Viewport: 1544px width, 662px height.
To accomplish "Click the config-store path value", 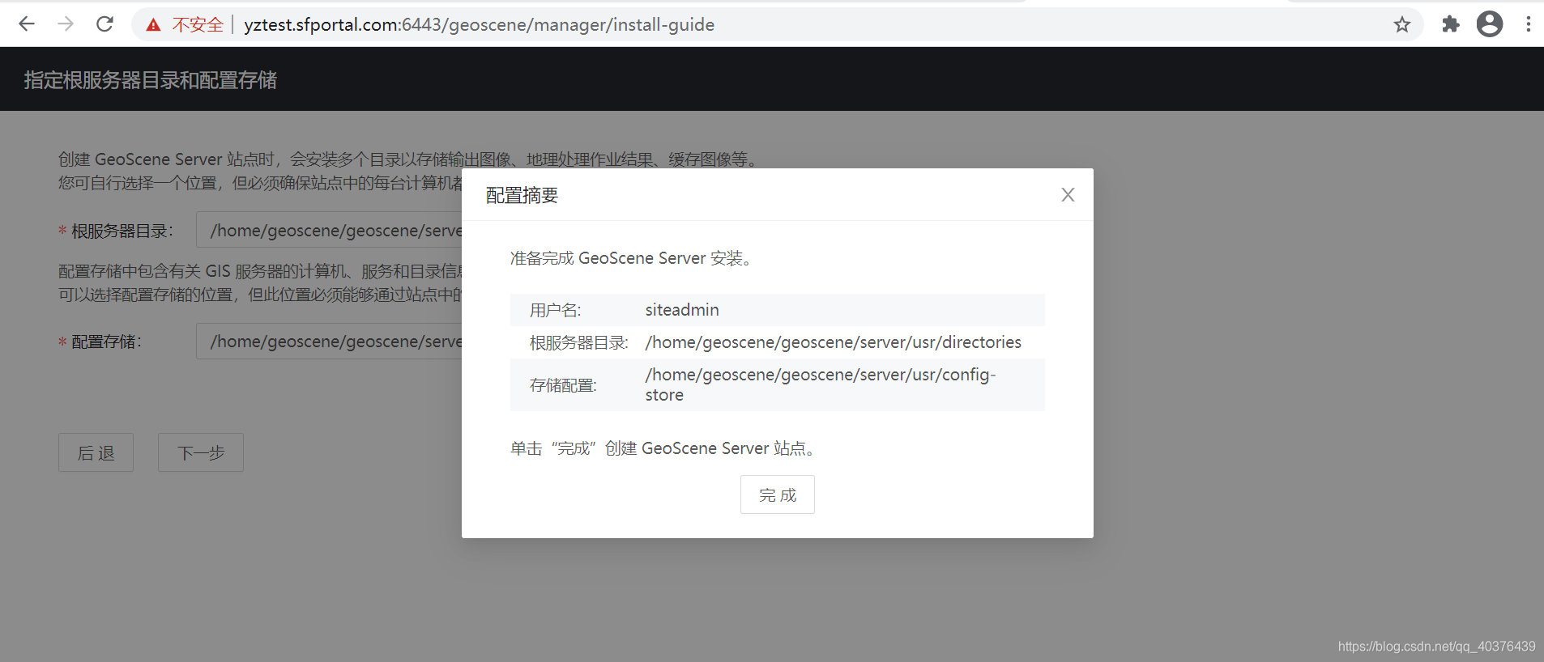I will 820,384.
